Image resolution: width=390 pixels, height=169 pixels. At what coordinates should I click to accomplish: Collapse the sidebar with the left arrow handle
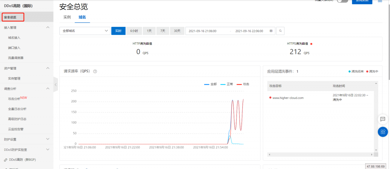tap(56, 84)
